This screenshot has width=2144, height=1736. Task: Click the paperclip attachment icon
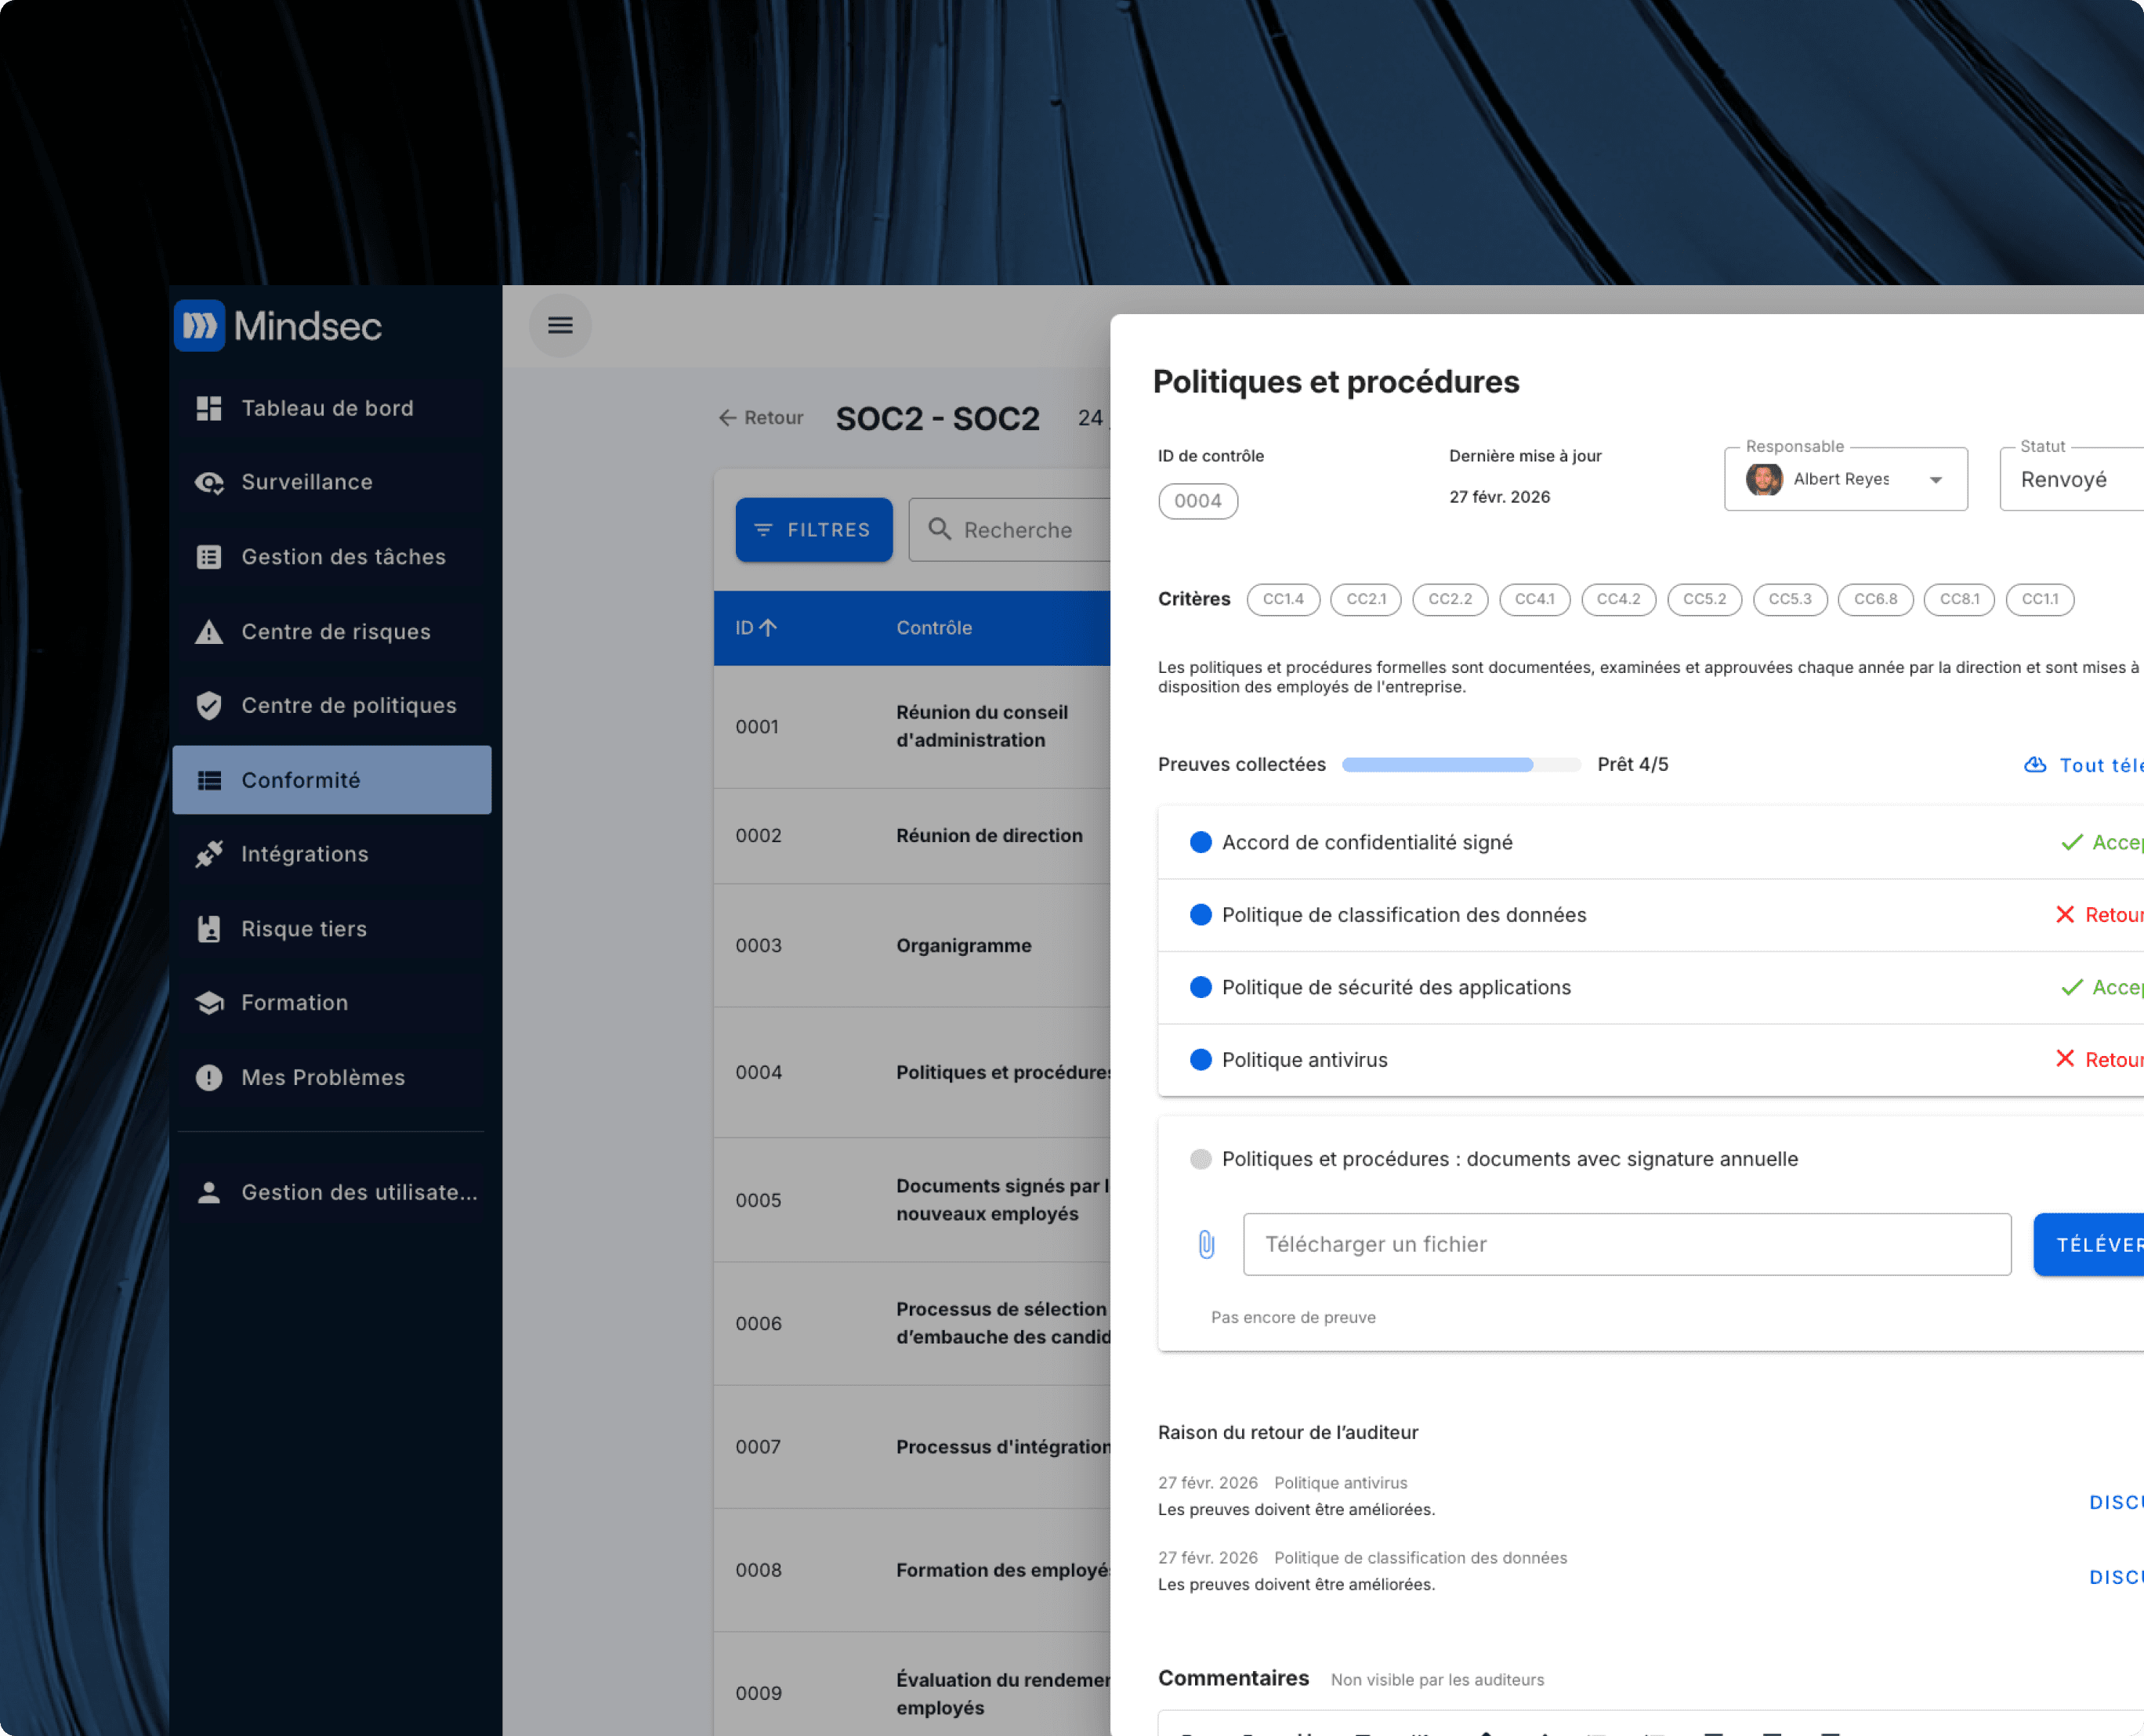(x=1205, y=1244)
